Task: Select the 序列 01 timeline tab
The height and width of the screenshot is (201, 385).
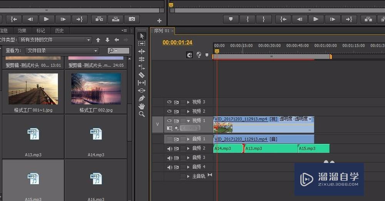Action: point(161,31)
